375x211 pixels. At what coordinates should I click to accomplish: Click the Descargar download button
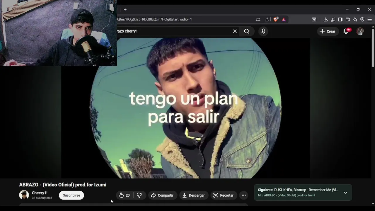193,195
